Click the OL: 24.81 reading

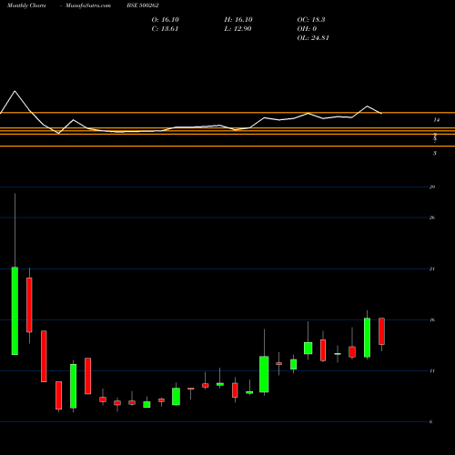(x=313, y=38)
